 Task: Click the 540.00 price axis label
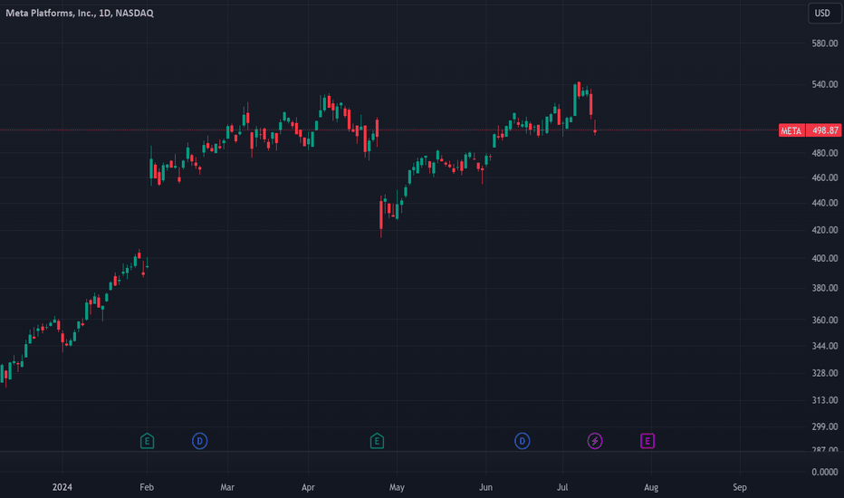point(825,84)
